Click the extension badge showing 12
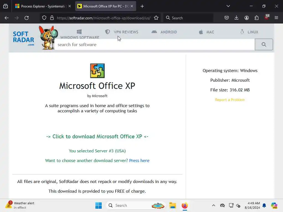Image resolution: width=283 pixels, height=212 pixels. click(x=267, y=17)
